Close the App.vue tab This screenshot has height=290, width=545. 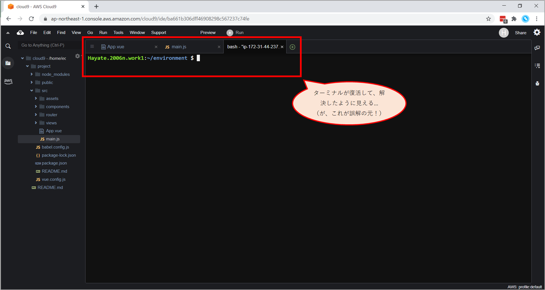tap(156, 47)
